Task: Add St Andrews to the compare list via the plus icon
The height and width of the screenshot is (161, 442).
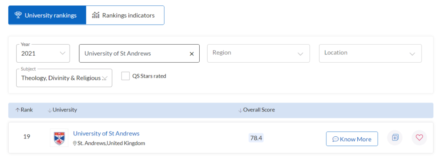Action: (395, 138)
